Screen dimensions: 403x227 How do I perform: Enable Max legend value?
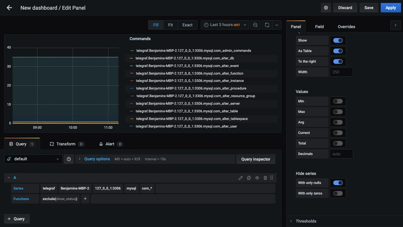(x=338, y=112)
